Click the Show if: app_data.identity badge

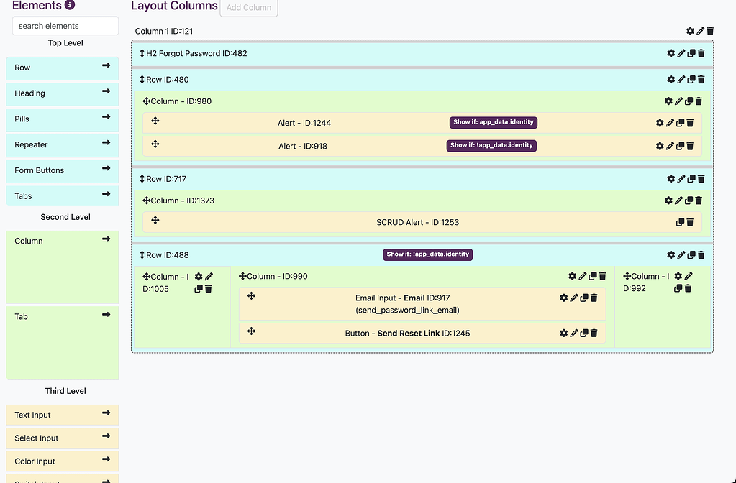492,122
